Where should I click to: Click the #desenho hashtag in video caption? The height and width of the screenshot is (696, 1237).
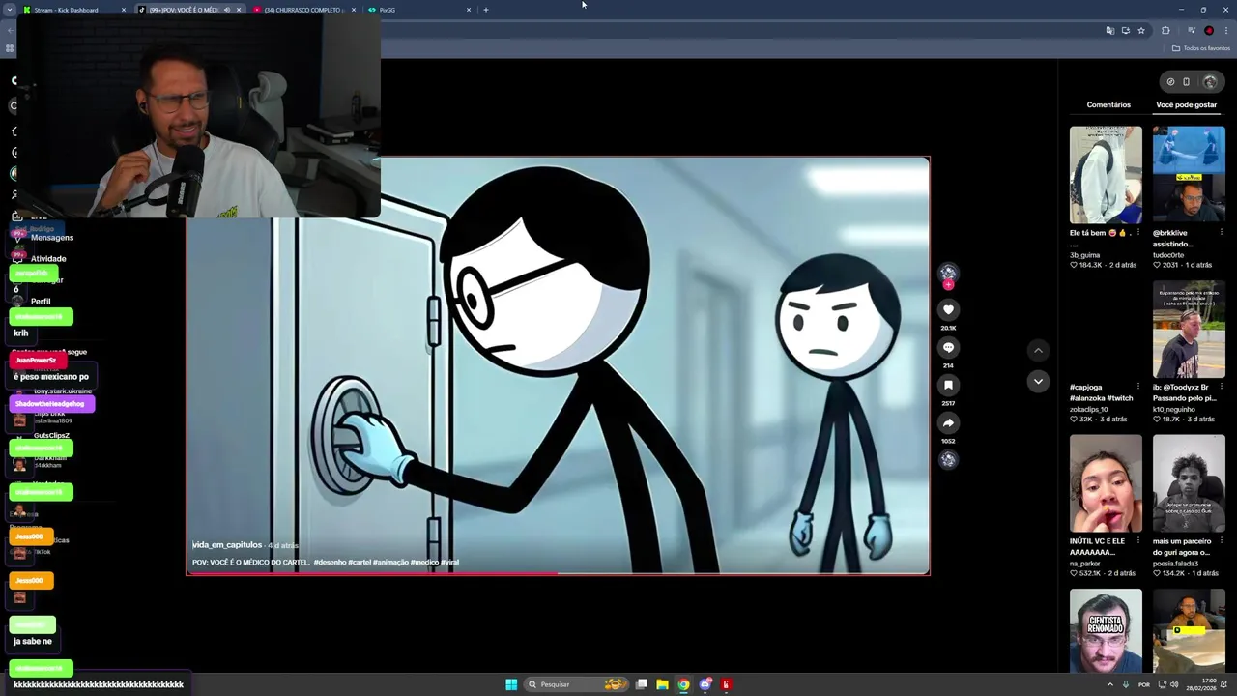click(x=330, y=562)
